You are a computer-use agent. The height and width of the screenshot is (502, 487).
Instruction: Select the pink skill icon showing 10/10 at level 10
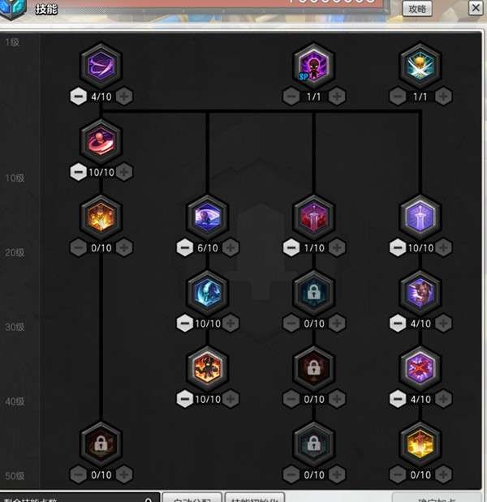pos(101,140)
